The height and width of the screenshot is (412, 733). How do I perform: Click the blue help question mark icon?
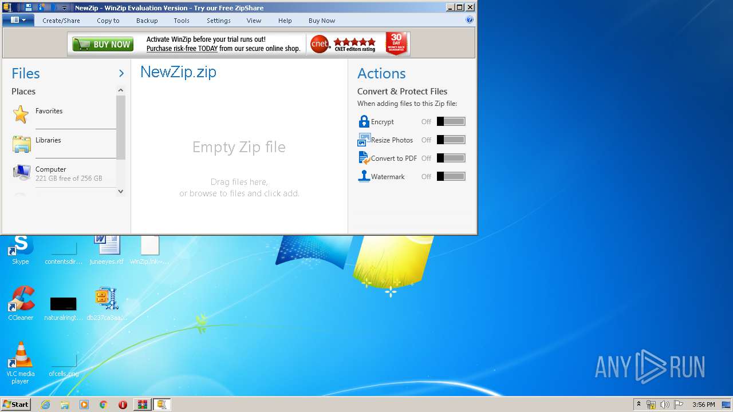(x=470, y=20)
